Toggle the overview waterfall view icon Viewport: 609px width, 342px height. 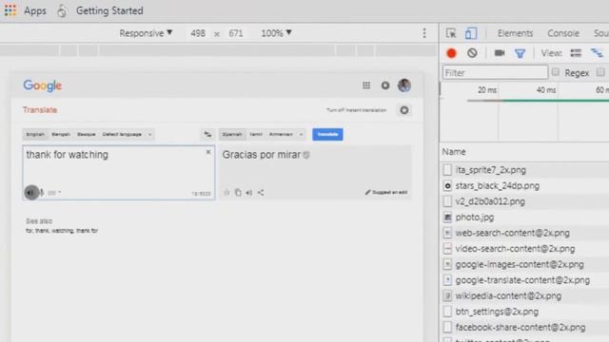(597, 53)
